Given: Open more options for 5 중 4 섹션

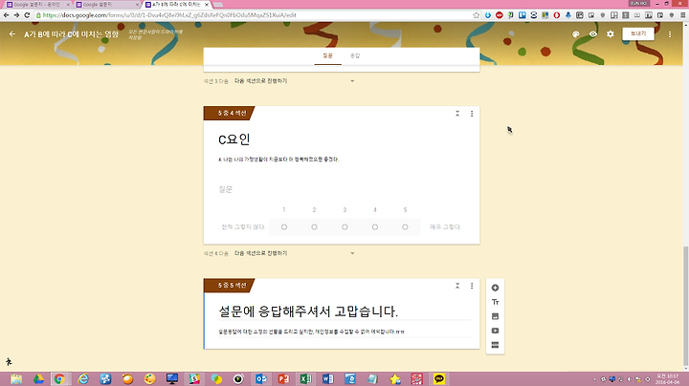Looking at the screenshot, I should (x=472, y=114).
